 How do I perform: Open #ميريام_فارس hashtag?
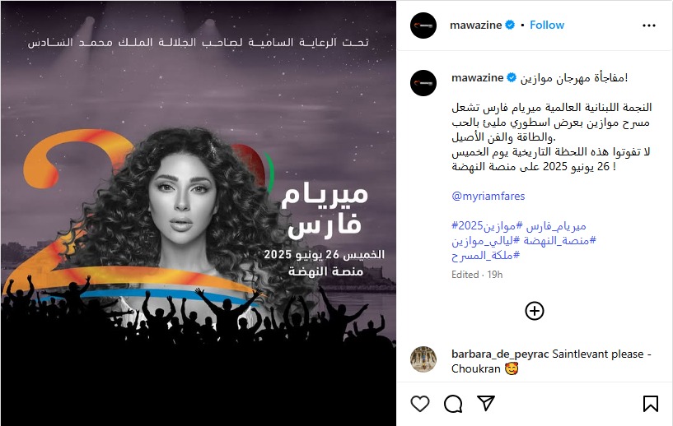pyautogui.click(x=556, y=226)
